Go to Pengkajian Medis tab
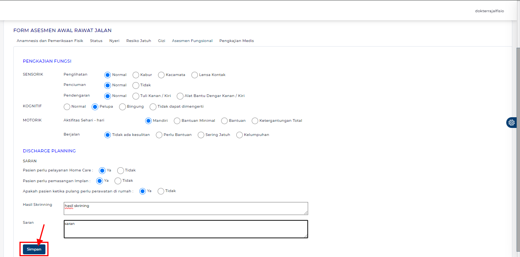This screenshot has width=520, height=257. (x=236, y=41)
